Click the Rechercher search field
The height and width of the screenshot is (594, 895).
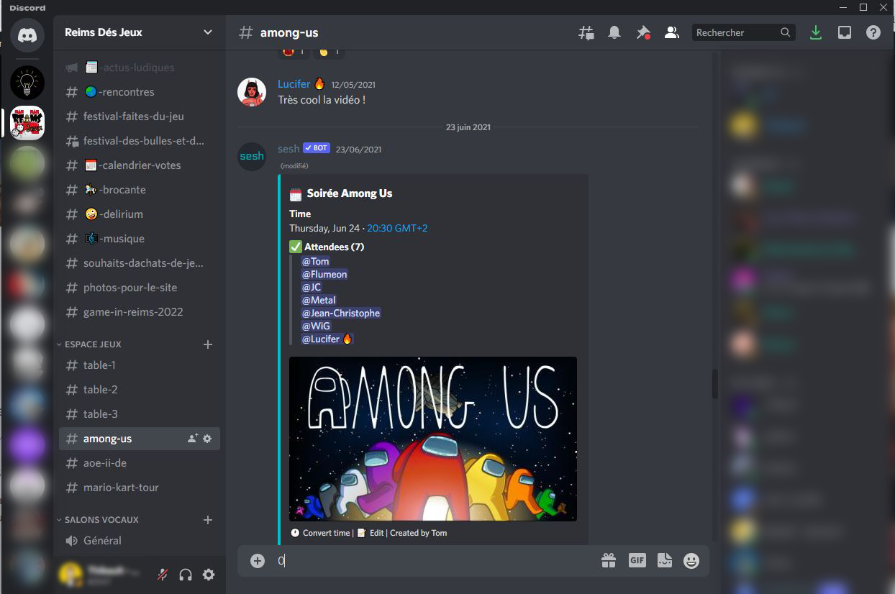click(743, 32)
